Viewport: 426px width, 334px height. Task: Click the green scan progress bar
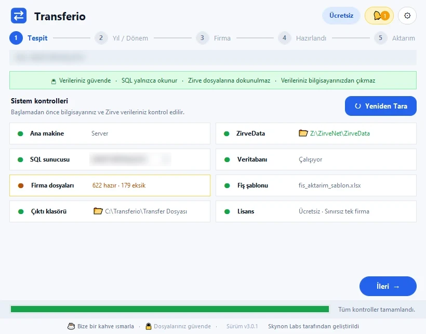pos(170,309)
